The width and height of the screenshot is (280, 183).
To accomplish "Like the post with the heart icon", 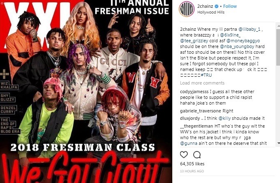I will click(184, 155).
